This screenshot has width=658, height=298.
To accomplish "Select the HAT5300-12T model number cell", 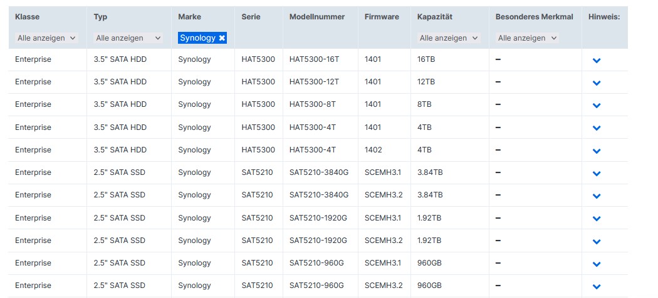I will (x=315, y=82).
